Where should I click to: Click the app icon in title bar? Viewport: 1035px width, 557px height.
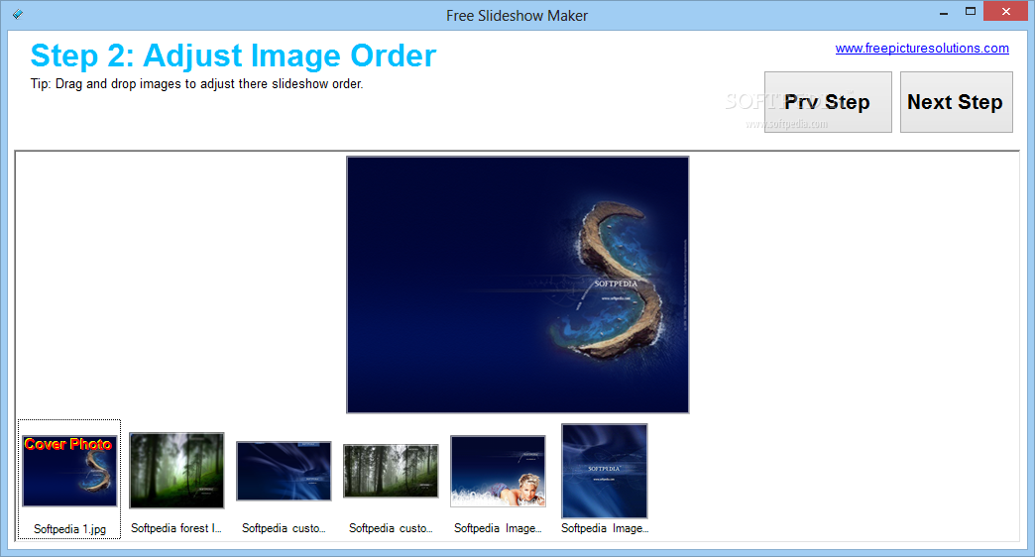(x=18, y=14)
